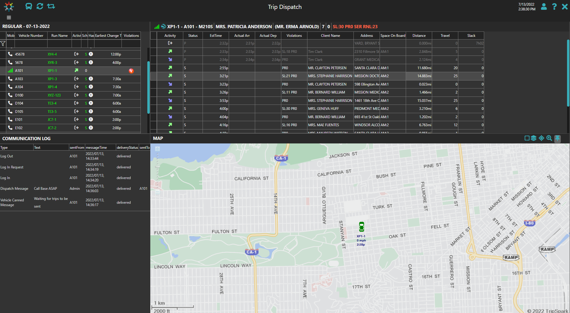The width and height of the screenshot is (570, 313).
Task: Click the map area selection rectangle icon
Action: tap(527, 138)
